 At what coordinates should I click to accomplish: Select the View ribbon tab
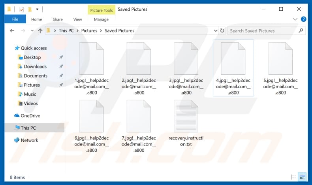77,19
